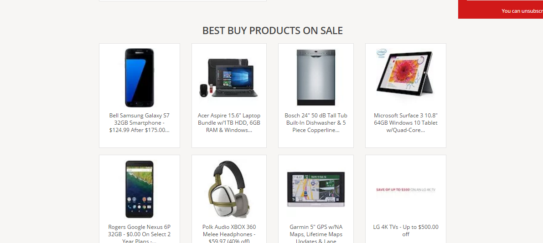Image resolution: width=543 pixels, height=243 pixels.
Task: Visit the Rogers Google Nexus 6P deal link
Action: point(139,233)
